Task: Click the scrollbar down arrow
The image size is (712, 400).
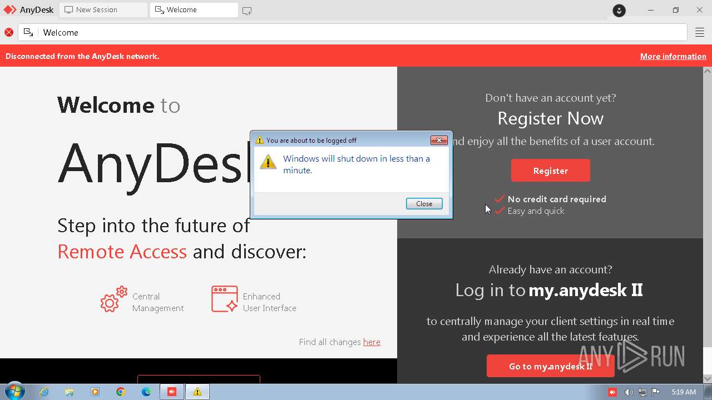Action: click(x=708, y=379)
